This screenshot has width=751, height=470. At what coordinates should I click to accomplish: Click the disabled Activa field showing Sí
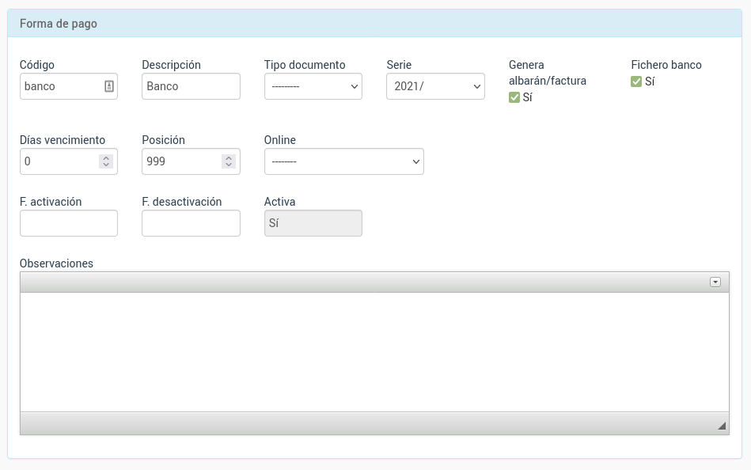pos(313,223)
